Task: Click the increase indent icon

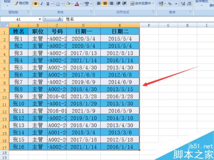Action: coord(124,3)
